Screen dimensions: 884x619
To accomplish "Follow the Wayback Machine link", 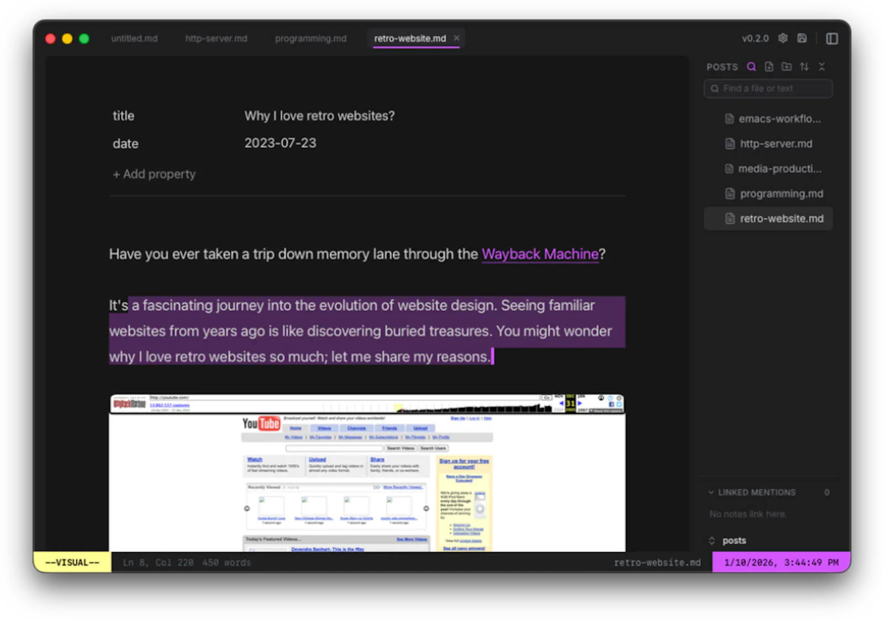I will click(x=540, y=254).
